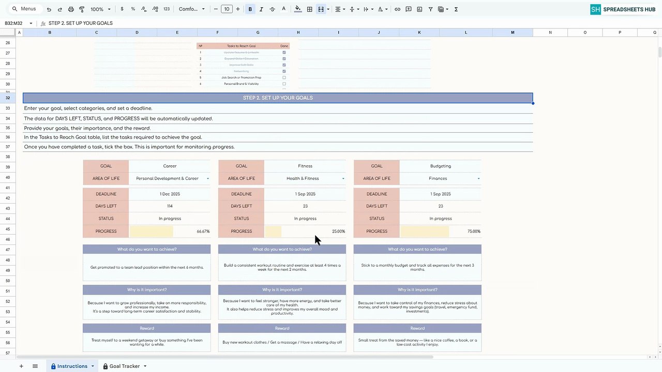Uncheck the Improve Soft Skills checkbox
The image size is (662, 372).
(284, 65)
